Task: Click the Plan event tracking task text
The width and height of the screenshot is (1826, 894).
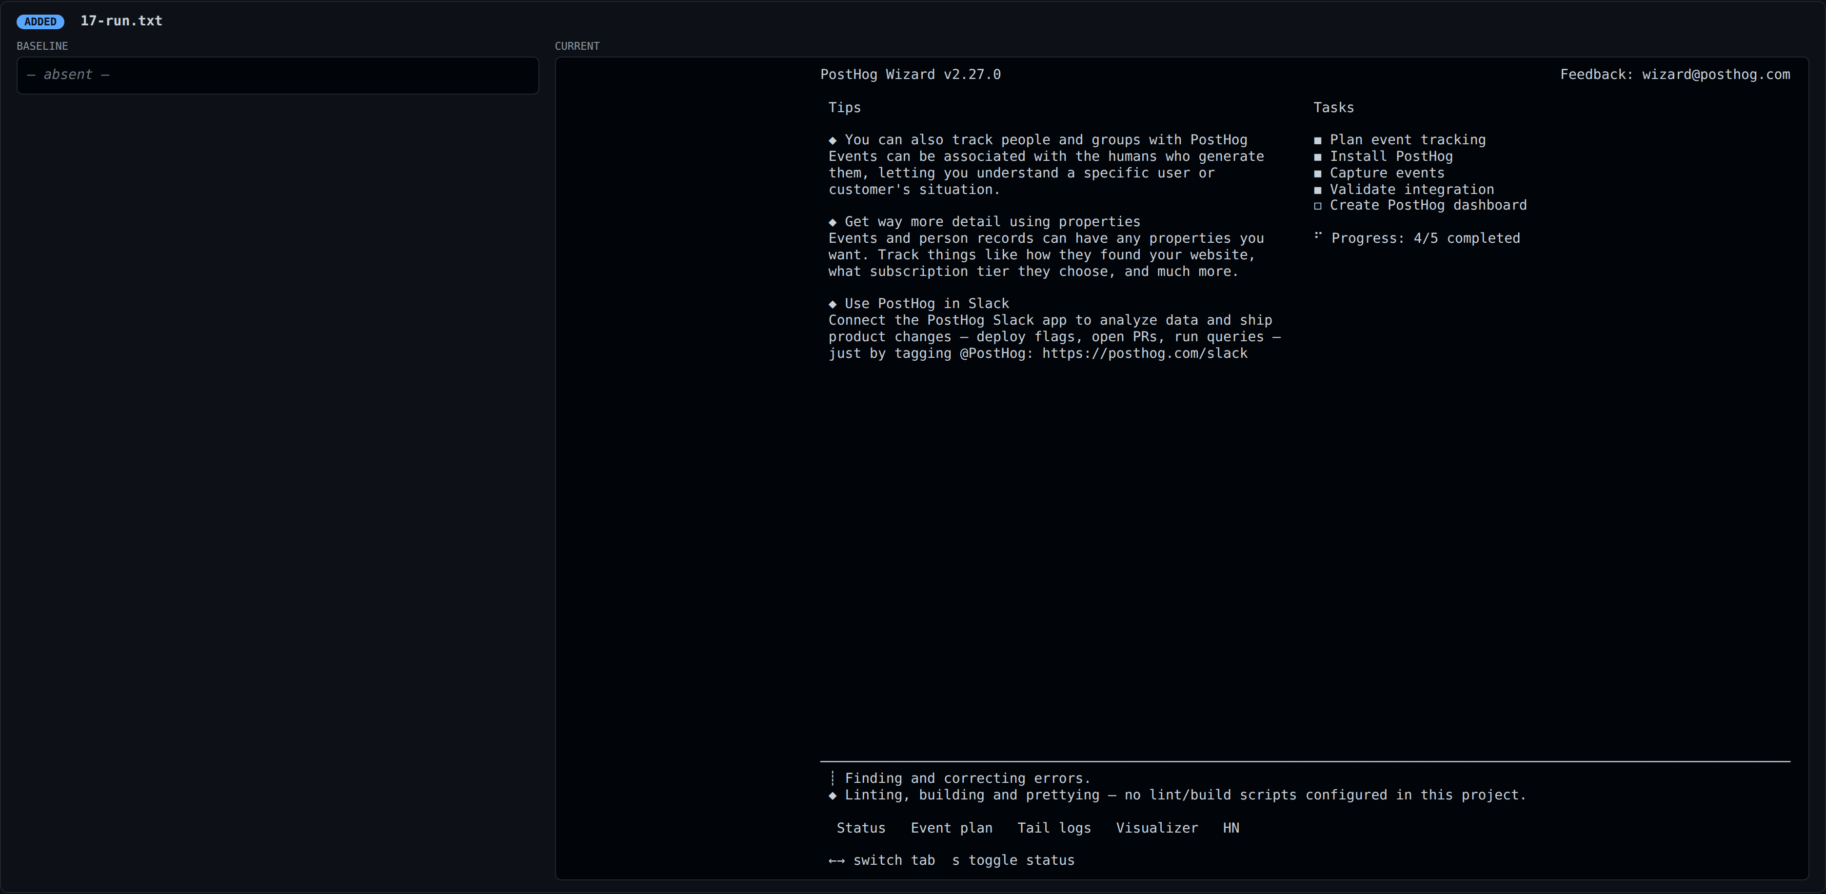Action: [x=1408, y=139]
